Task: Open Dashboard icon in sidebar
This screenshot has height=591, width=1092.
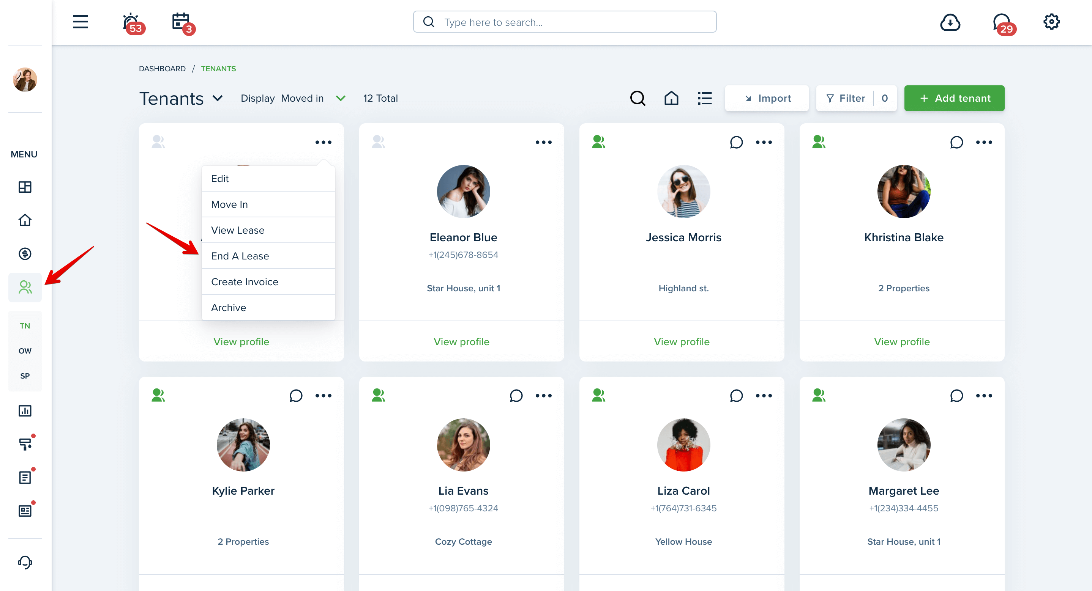Action: click(x=25, y=187)
